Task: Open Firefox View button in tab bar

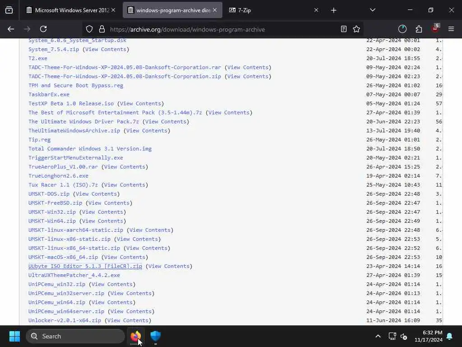Action: point(9,10)
